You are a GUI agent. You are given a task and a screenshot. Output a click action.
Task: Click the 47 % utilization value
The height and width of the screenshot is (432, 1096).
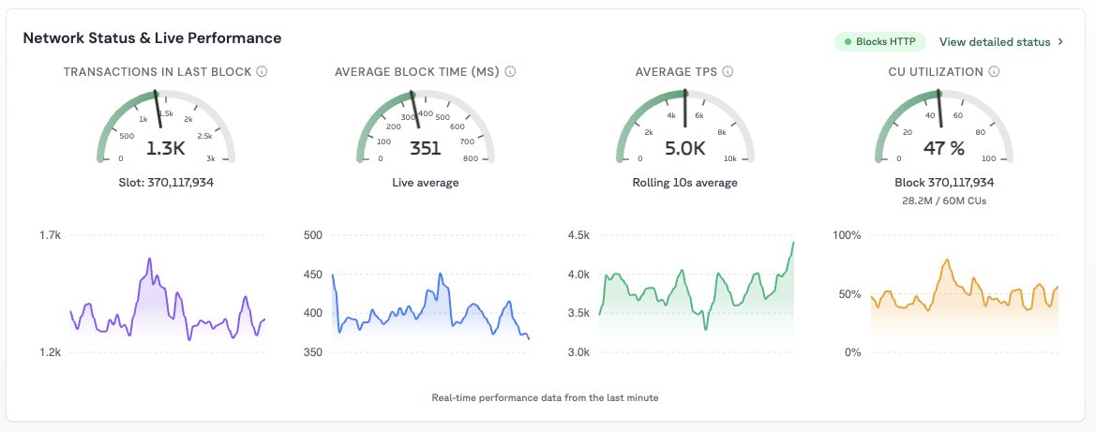tap(944, 148)
